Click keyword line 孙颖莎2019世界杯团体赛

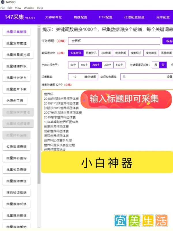[61, 108]
